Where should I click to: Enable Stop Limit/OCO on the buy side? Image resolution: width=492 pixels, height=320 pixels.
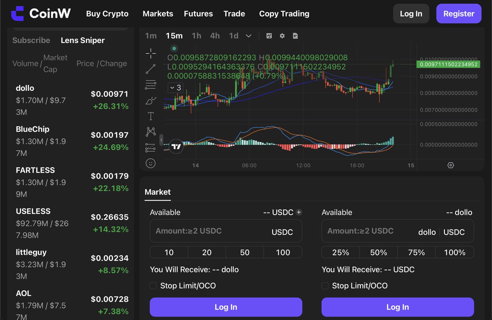(x=153, y=286)
